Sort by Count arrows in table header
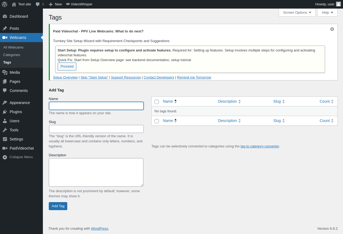343x234 pixels. pos(332,101)
